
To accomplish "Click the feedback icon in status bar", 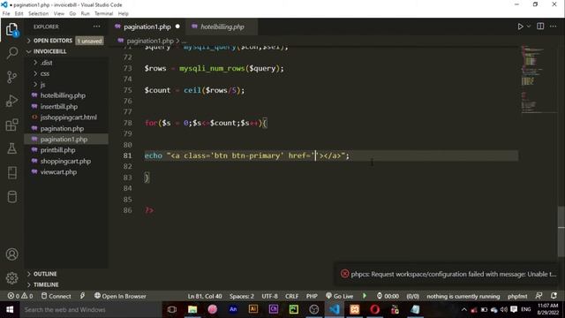I will pyautogui.click(x=539, y=296).
